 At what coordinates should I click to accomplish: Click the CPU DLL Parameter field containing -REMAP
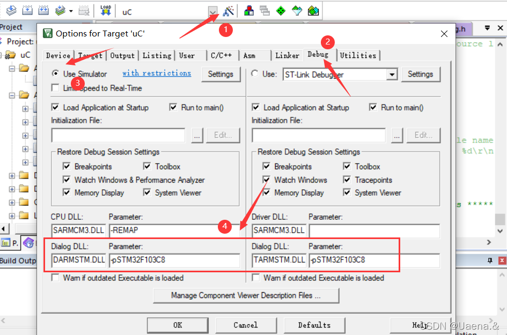[174, 230]
